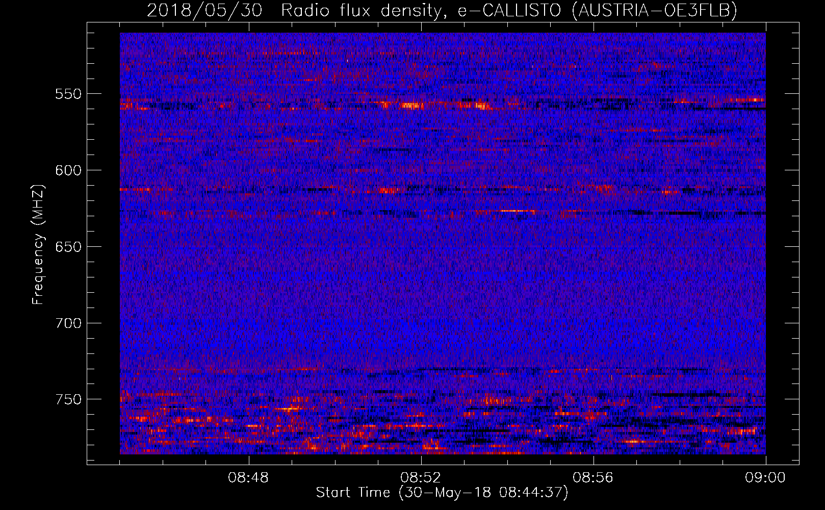Click the Frequency (MHZ) axis title

(39, 244)
